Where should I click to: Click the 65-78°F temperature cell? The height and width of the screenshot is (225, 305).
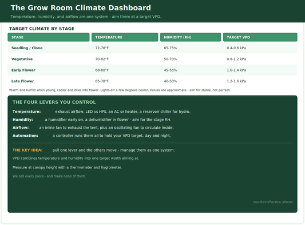(x=102, y=81)
